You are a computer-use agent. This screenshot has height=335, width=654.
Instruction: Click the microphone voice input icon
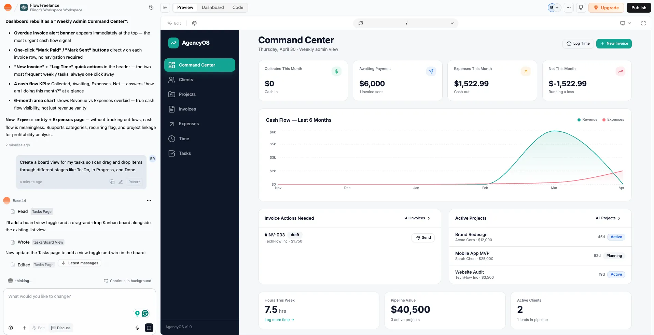coord(137,328)
